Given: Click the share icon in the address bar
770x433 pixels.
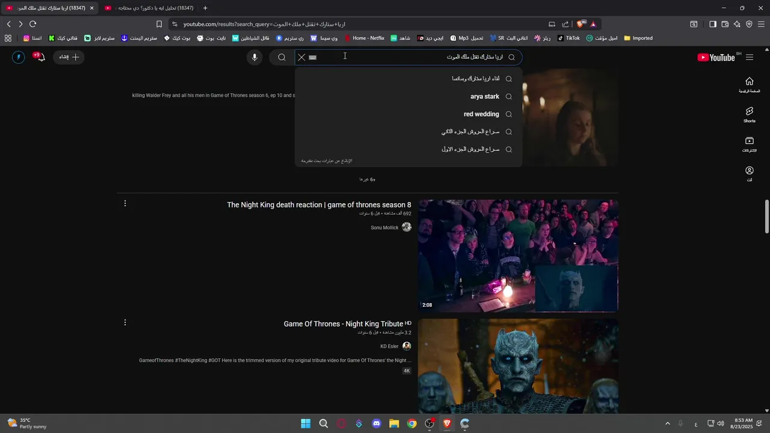Looking at the screenshot, I should pyautogui.click(x=565, y=24).
